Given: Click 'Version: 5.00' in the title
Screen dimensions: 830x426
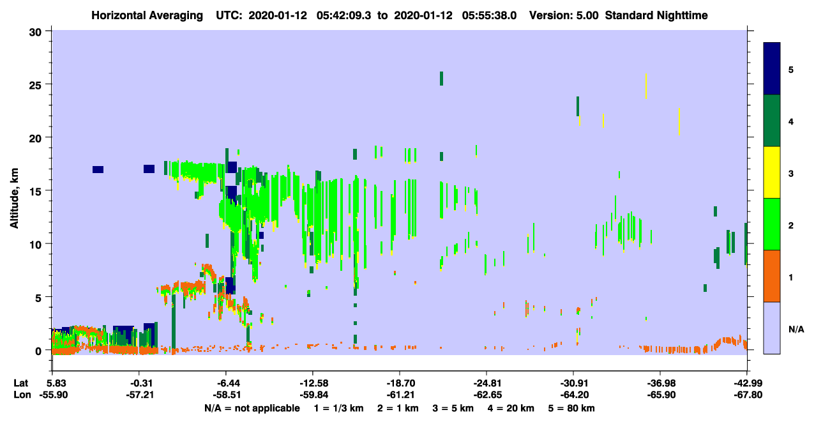Looking at the screenshot, I should [564, 15].
